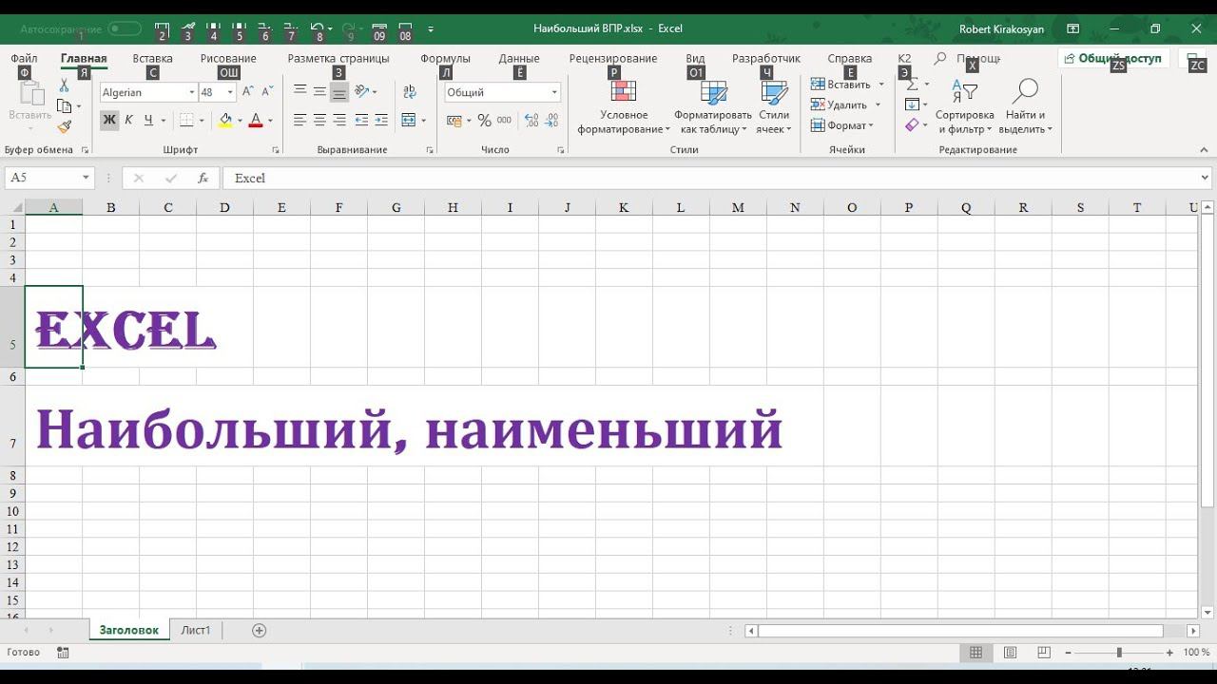The width and height of the screenshot is (1217, 684).
Task: Click the macro recording icon in status bar
Action: (63, 653)
